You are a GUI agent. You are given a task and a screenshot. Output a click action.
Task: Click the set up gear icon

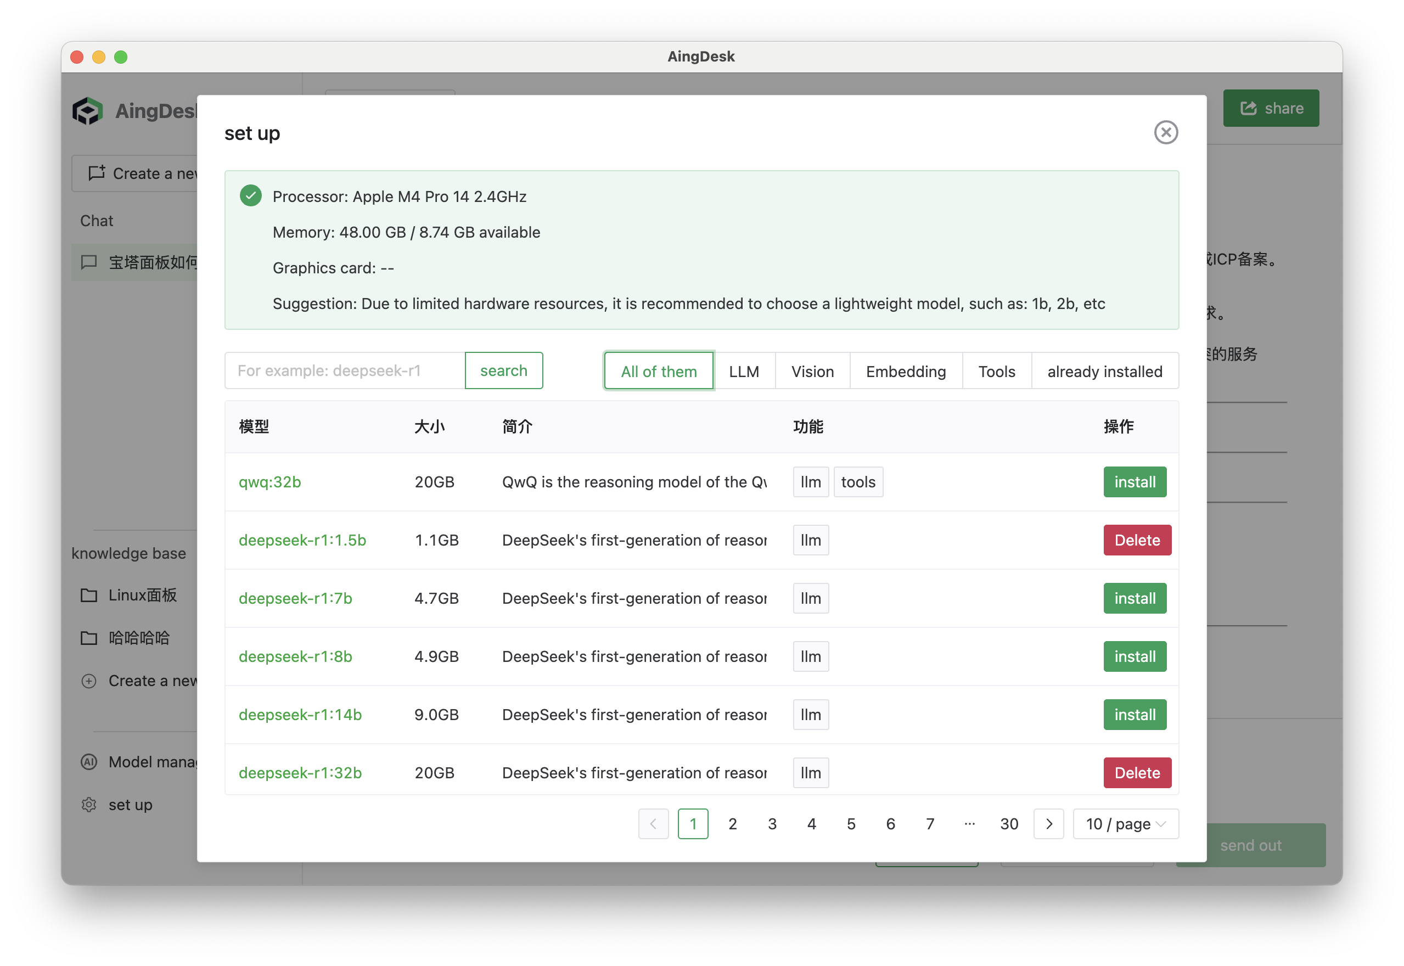point(89,805)
